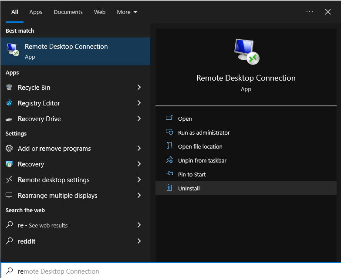This screenshot has width=341, height=278.
Task: Click the search icon beside 're - See web results'
Action: (x=9, y=225)
